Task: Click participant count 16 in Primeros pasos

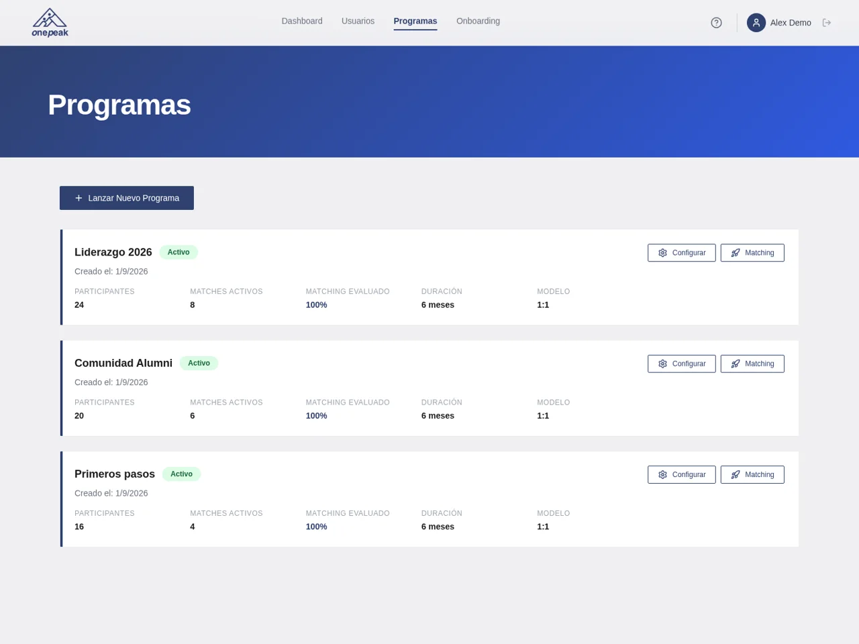Action: (79, 527)
